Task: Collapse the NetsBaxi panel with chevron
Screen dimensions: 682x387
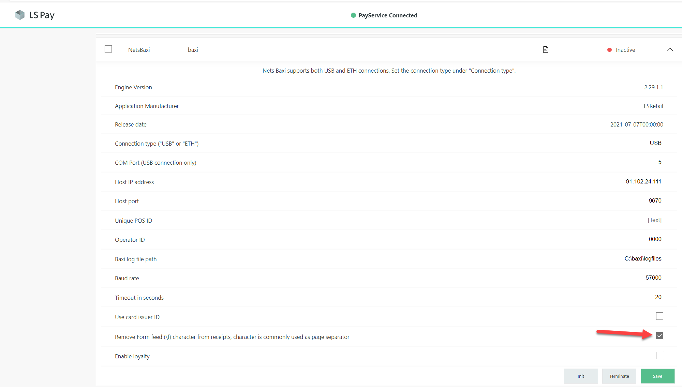Action: point(670,50)
